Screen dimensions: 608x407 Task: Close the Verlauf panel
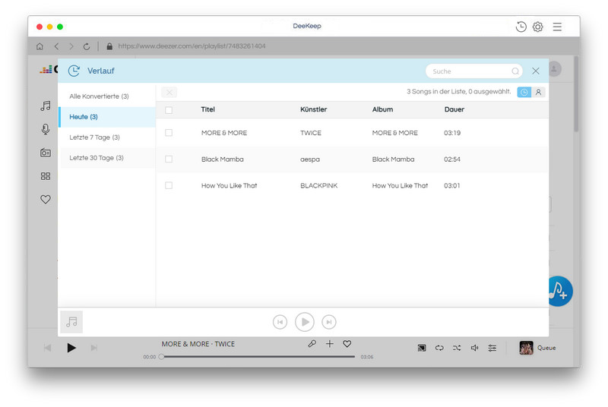(536, 71)
